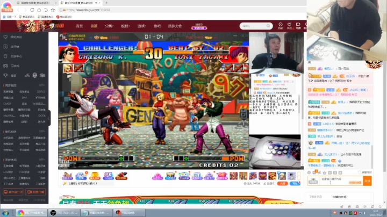Click the rocket icon in browser status bar
The width and height of the screenshot is (387, 217).
point(342,207)
